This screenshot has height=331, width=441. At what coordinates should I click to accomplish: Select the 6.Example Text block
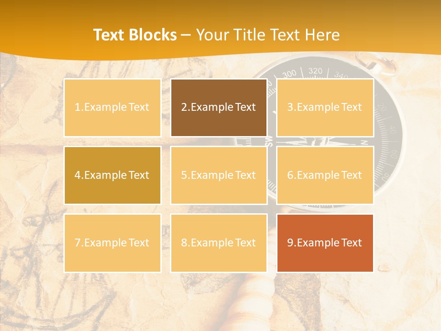325,175
